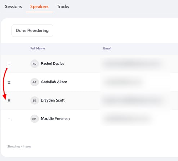The width and height of the screenshot is (178, 161).
Task: Open the Speakers tab
Action: pos(39,6)
